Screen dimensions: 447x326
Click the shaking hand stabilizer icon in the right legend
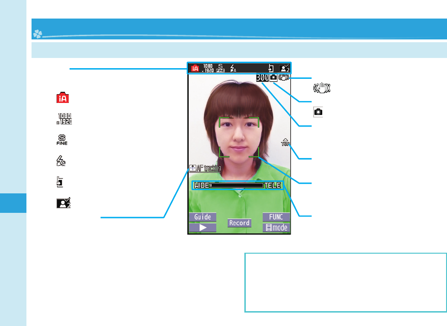[x=322, y=88]
